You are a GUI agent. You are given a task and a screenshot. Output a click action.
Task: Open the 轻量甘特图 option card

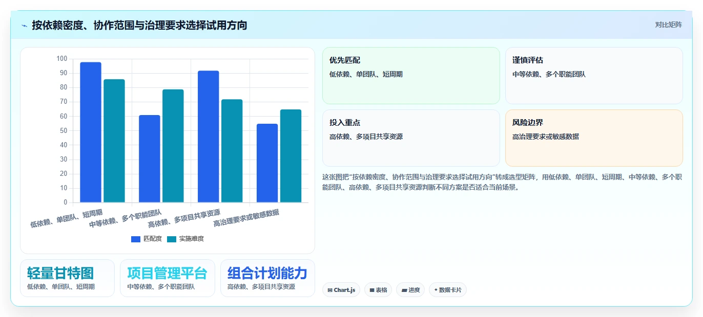click(67, 278)
